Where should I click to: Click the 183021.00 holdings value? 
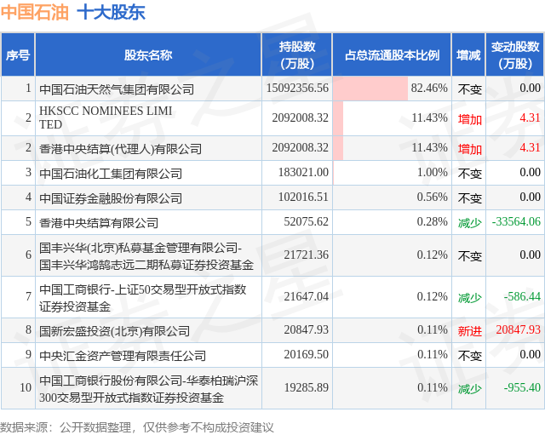click(x=303, y=172)
